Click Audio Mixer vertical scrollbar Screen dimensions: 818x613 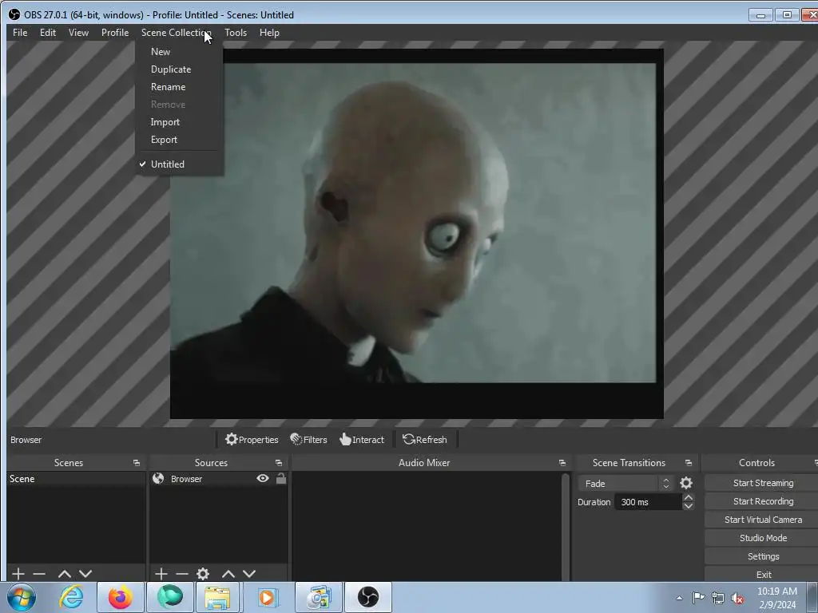[566, 525]
